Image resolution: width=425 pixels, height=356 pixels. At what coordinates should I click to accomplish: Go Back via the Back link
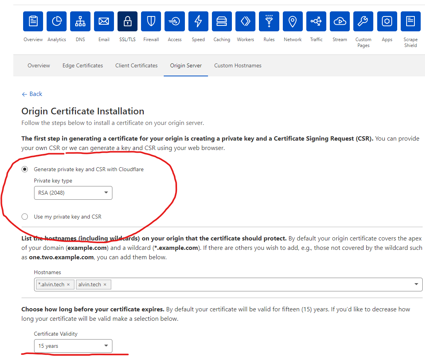[x=32, y=94]
